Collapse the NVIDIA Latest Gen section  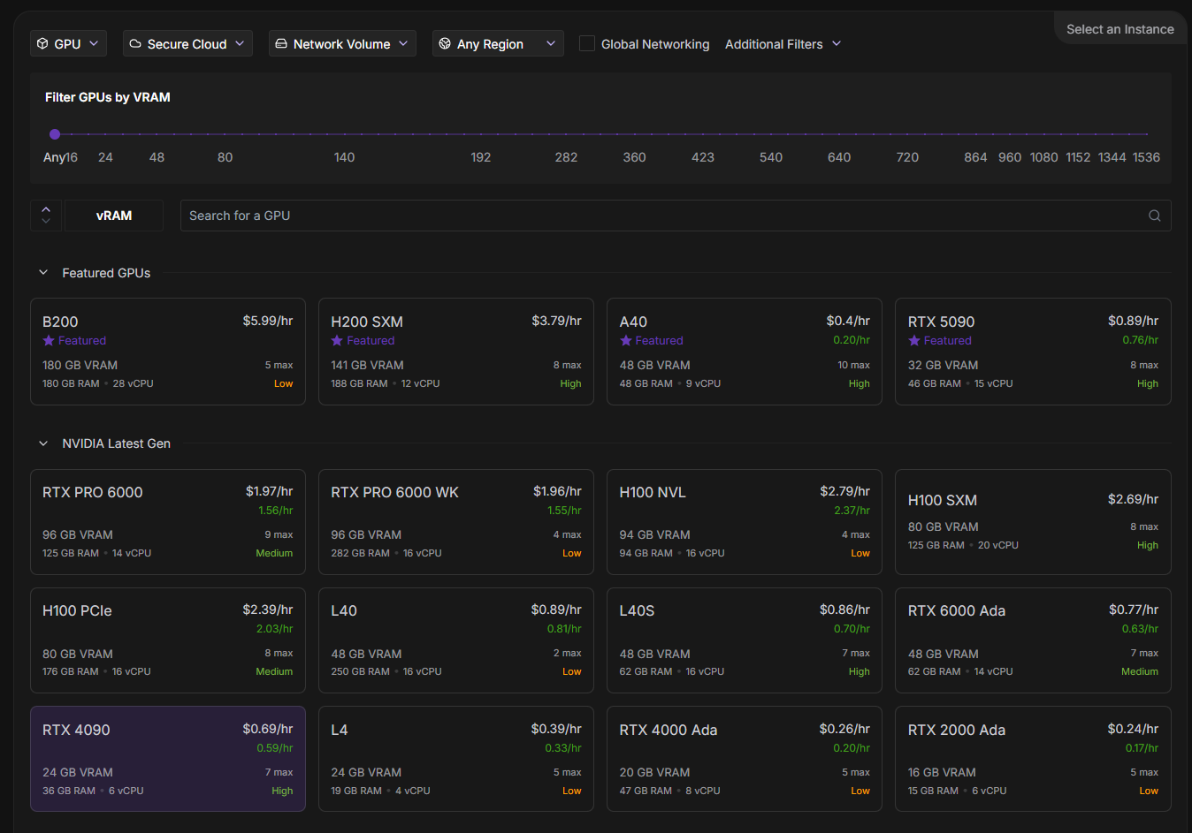coord(43,443)
